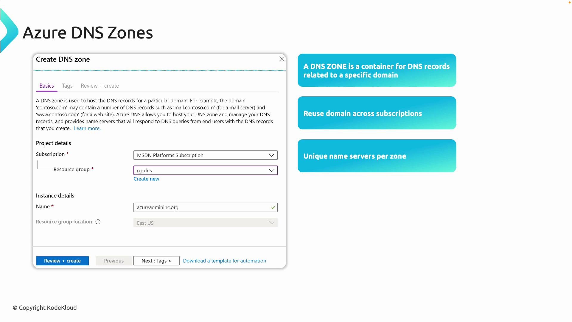Close the Create DNS zone dialog
This screenshot has width=572, height=322.
pos(282,59)
